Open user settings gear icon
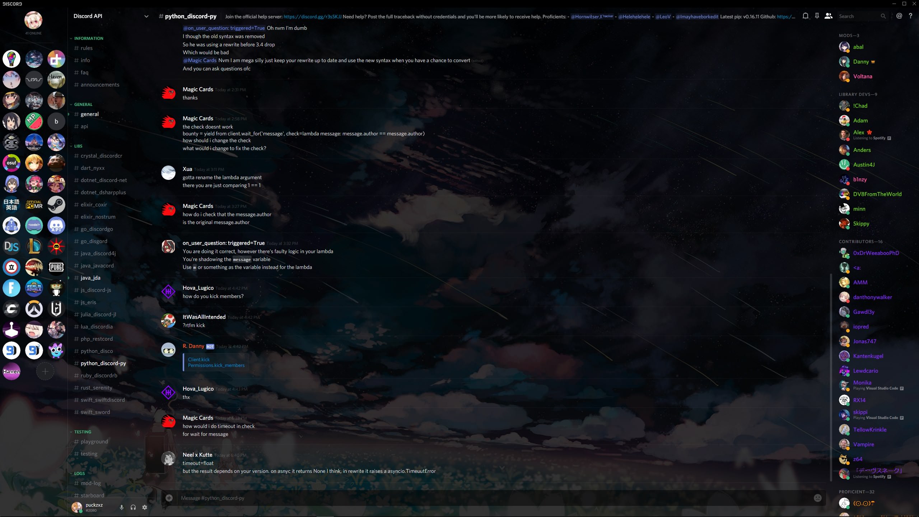Image resolution: width=919 pixels, height=517 pixels. [145, 507]
